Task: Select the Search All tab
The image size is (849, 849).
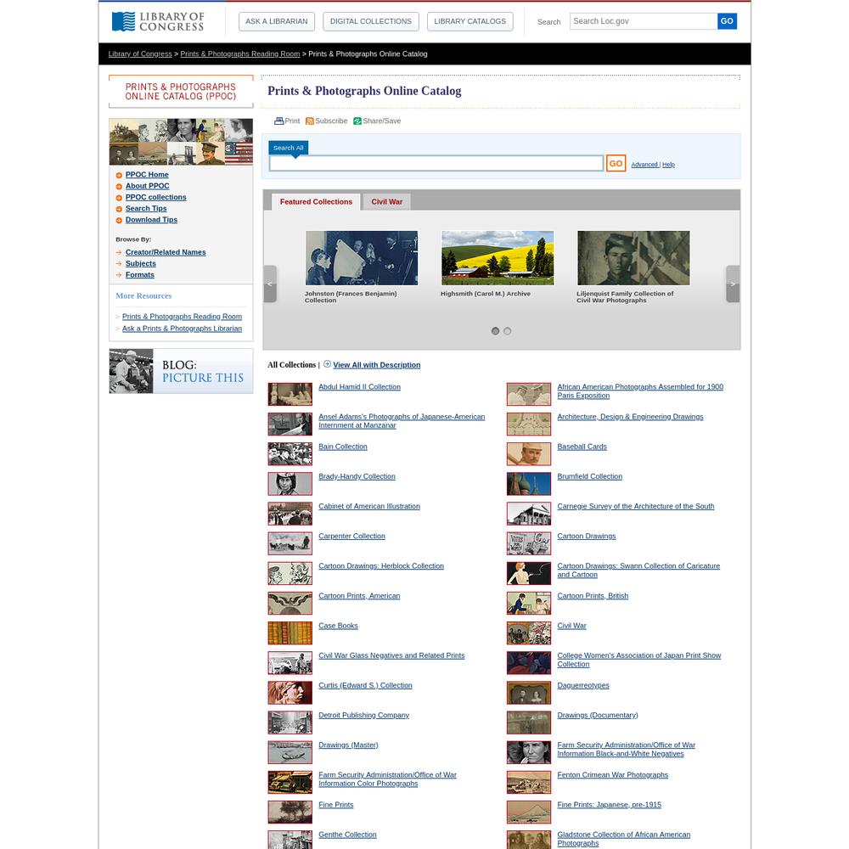Action: [x=288, y=148]
